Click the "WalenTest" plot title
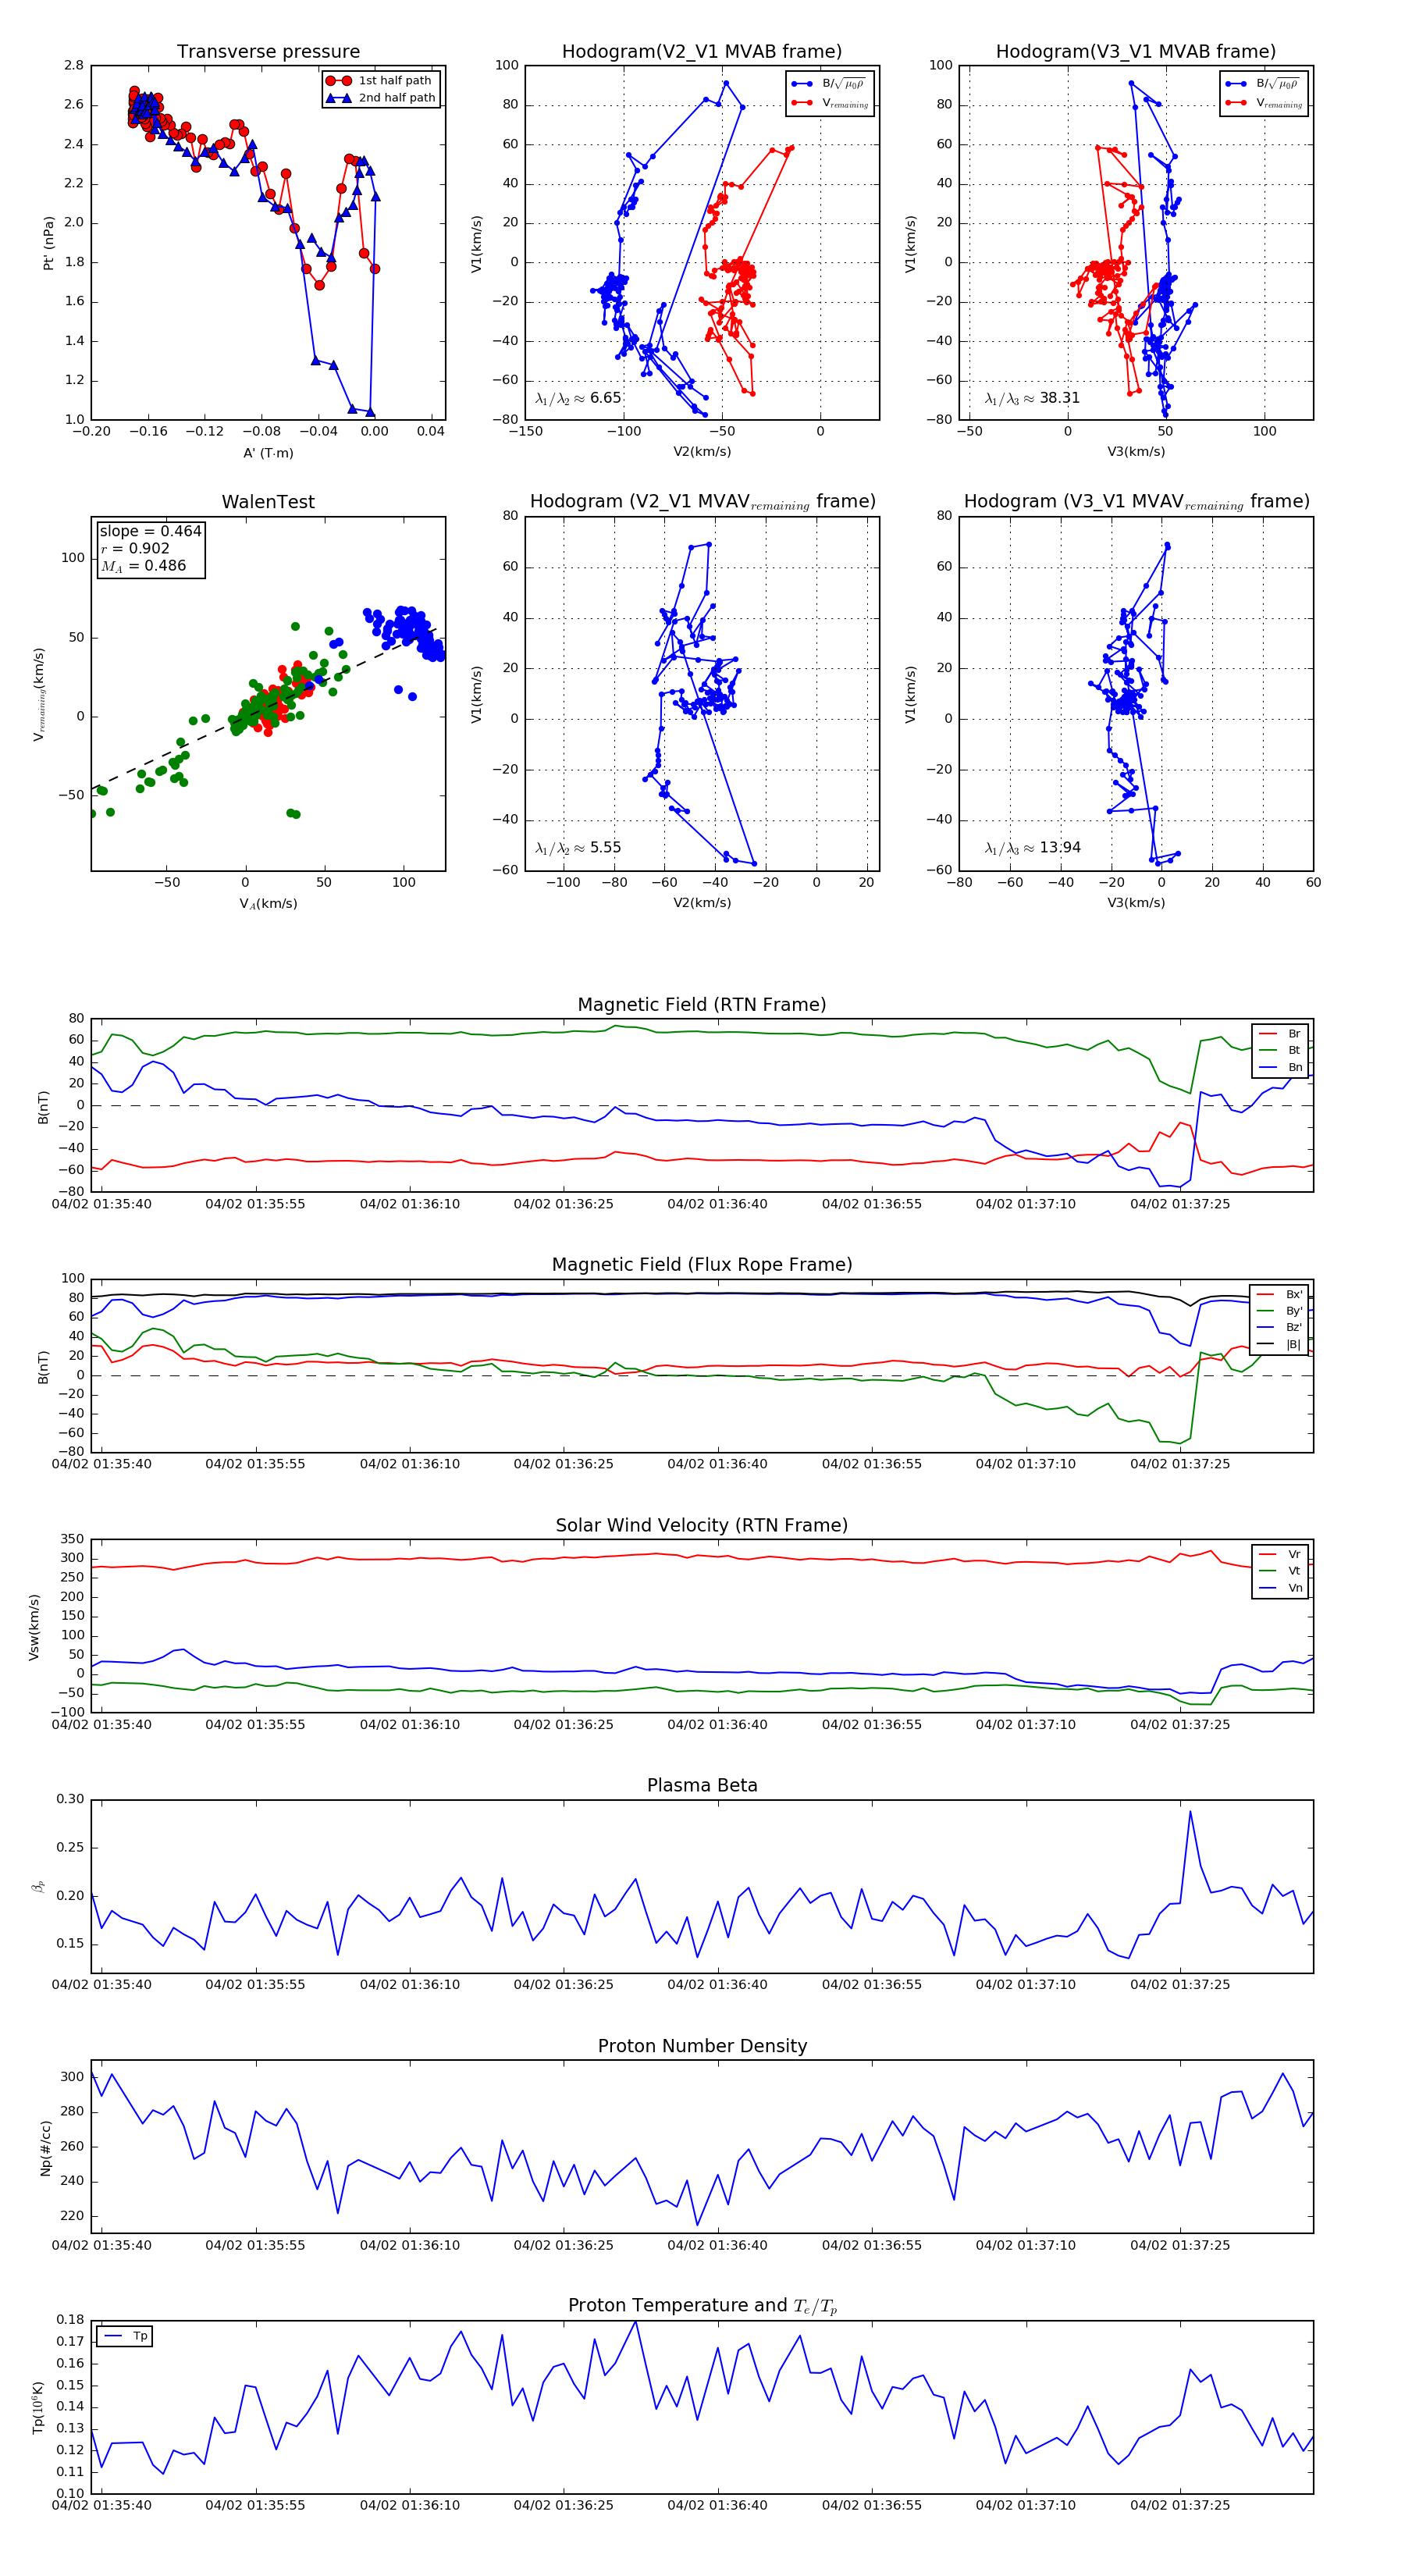Image resolution: width=1405 pixels, height=2576 pixels. point(268,502)
